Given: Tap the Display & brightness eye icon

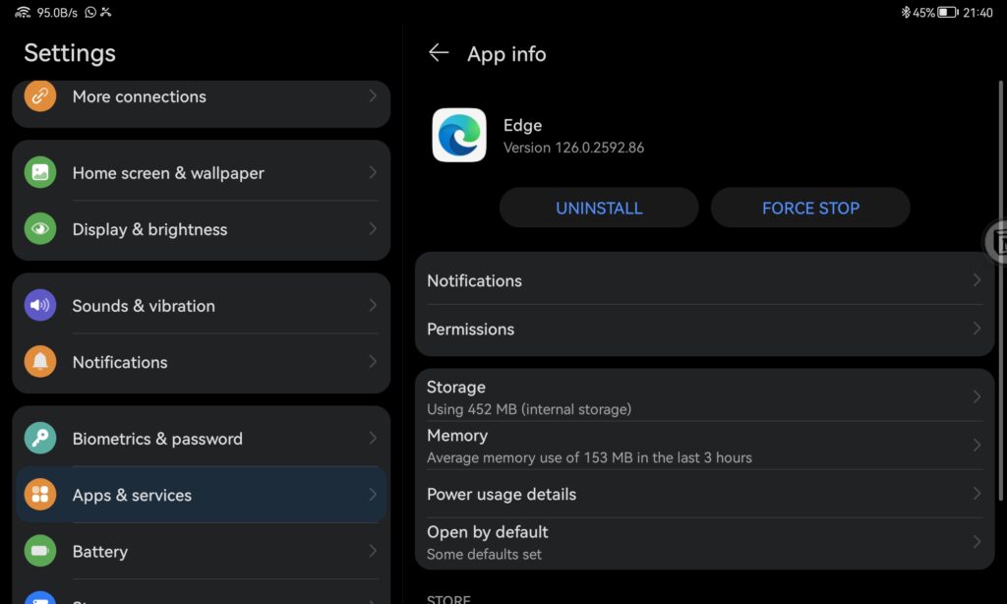Looking at the screenshot, I should pos(39,229).
